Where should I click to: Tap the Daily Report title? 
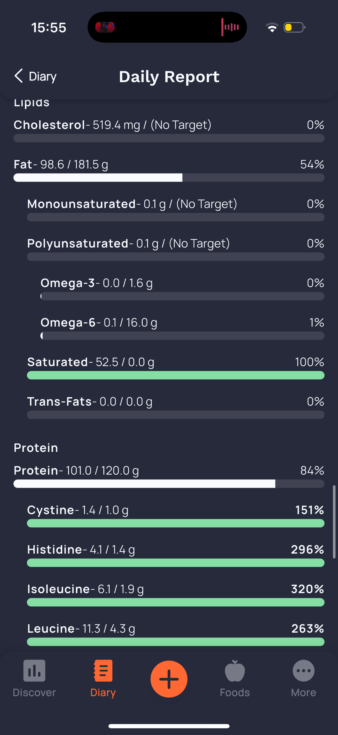(x=169, y=77)
